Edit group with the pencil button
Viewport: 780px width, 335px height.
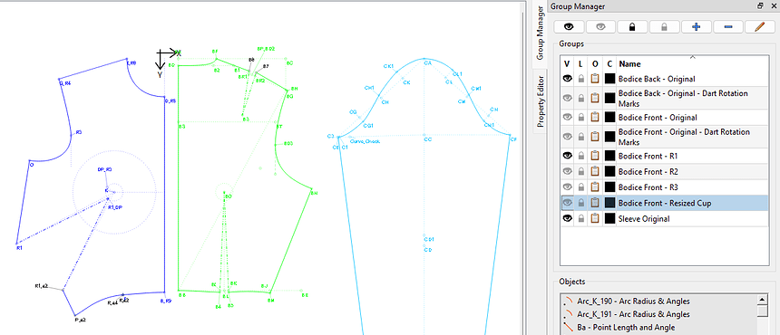pyautogui.click(x=759, y=27)
